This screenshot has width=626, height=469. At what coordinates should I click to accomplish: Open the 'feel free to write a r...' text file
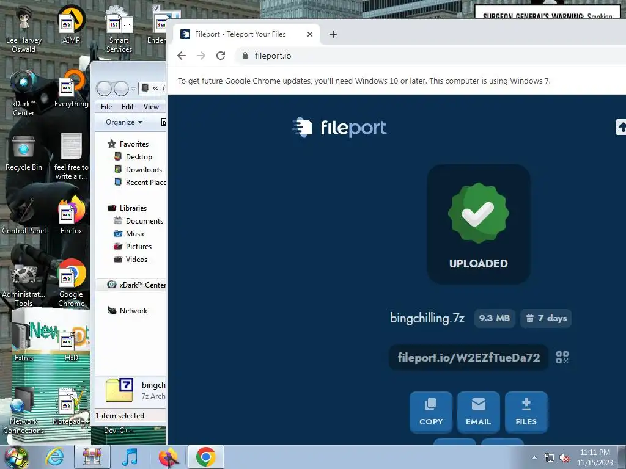click(71, 157)
